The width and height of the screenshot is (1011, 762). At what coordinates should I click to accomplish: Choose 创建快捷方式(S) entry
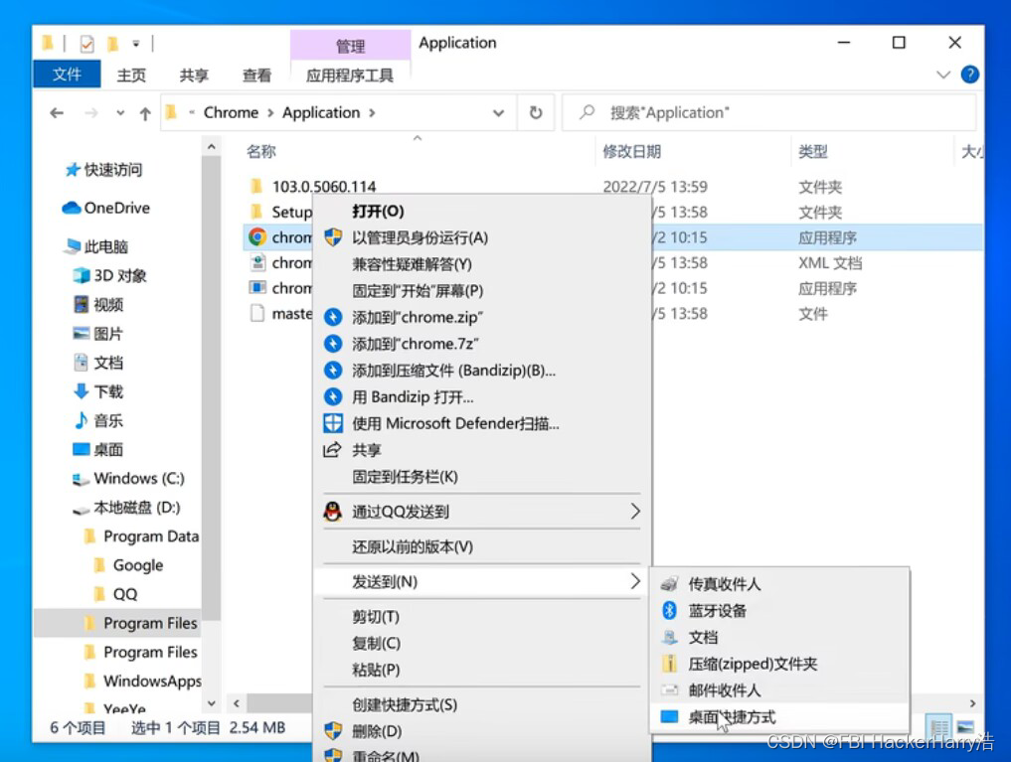(x=405, y=704)
